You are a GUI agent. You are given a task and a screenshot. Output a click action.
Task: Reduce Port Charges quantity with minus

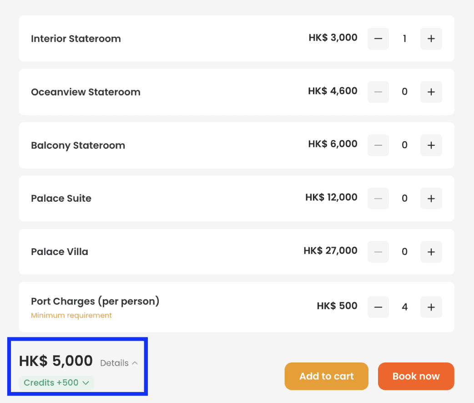tap(378, 307)
